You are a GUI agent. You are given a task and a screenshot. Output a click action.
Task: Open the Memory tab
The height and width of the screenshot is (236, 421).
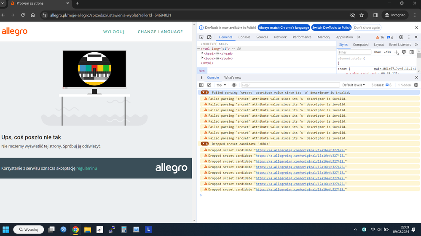324,37
